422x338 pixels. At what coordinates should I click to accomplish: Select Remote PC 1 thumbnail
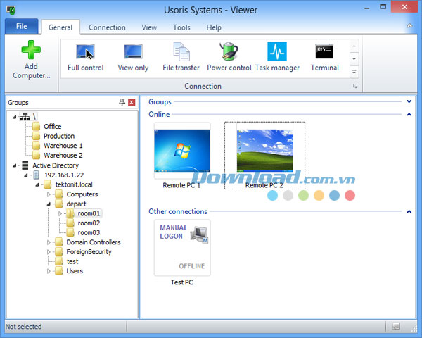pyautogui.click(x=182, y=151)
